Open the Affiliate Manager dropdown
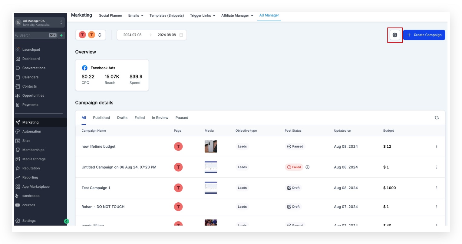The image size is (462, 244). (237, 15)
